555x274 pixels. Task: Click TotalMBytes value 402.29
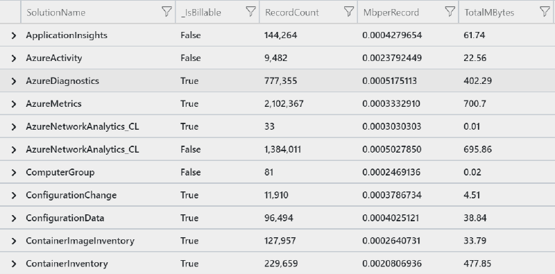[477, 81]
